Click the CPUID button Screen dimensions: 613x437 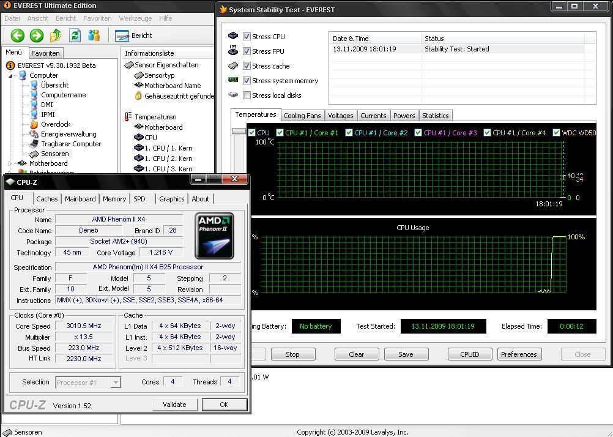click(469, 354)
